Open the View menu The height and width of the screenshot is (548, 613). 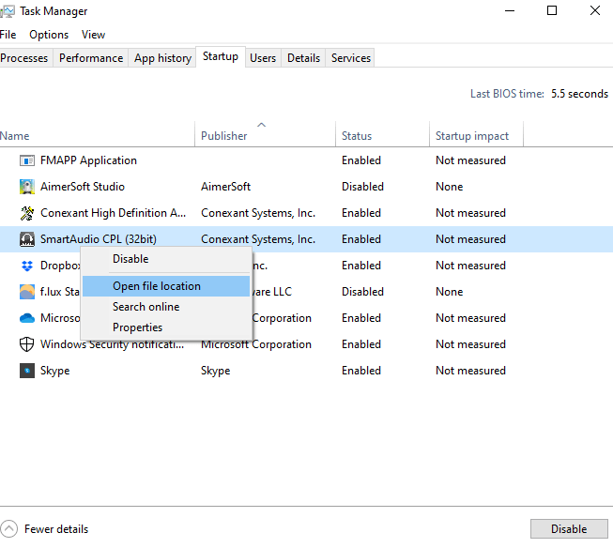click(x=93, y=35)
